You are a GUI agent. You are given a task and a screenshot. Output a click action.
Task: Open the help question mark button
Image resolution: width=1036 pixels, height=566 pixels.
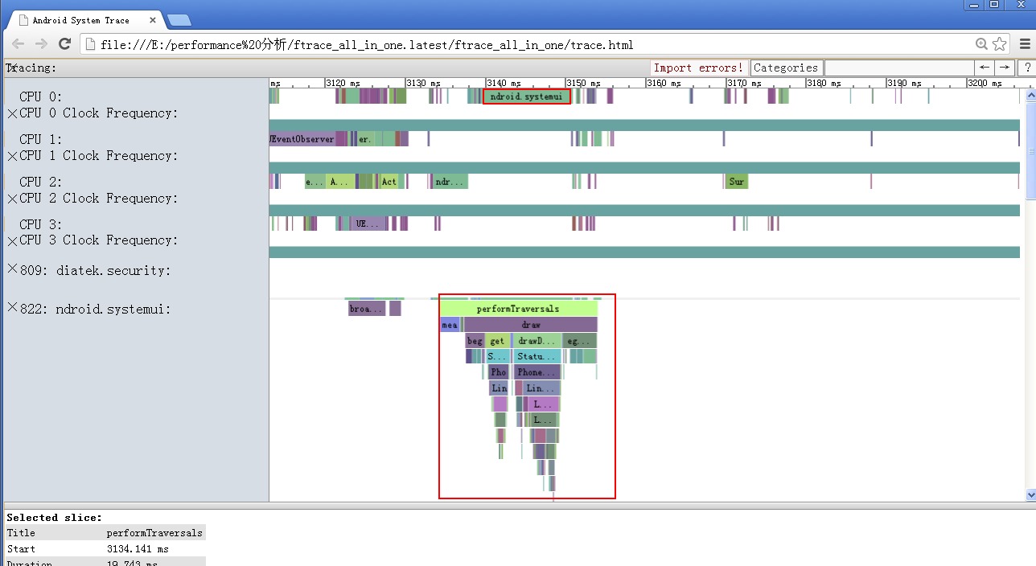coord(1027,68)
